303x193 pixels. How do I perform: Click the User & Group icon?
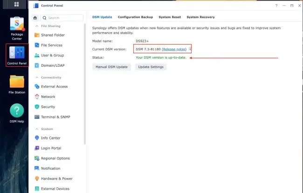37,55
